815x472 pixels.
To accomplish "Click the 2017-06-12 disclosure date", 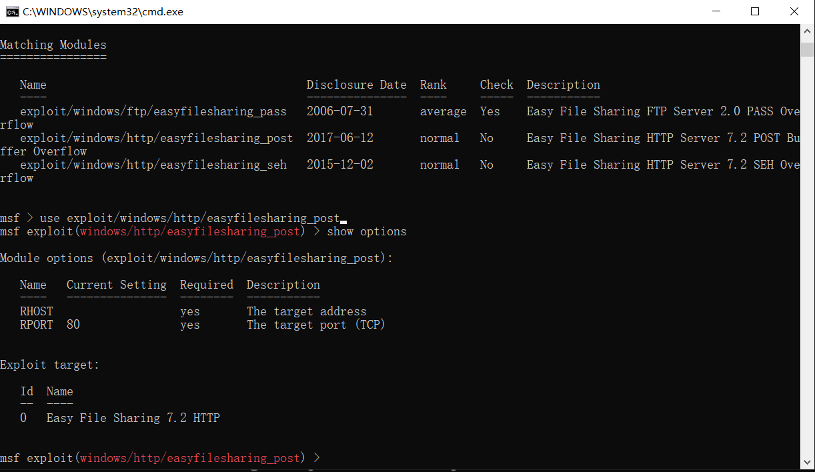I will pyautogui.click(x=340, y=138).
